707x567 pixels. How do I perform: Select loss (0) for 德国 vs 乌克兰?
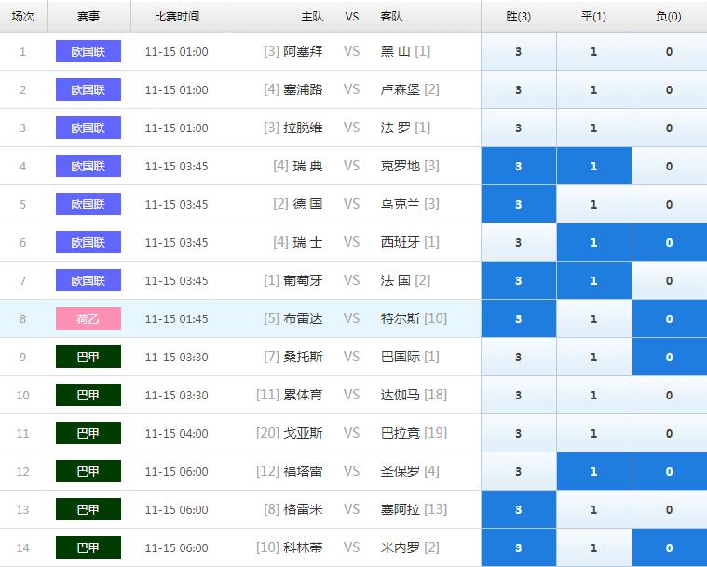pyautogui.click(x=670, y=204)
